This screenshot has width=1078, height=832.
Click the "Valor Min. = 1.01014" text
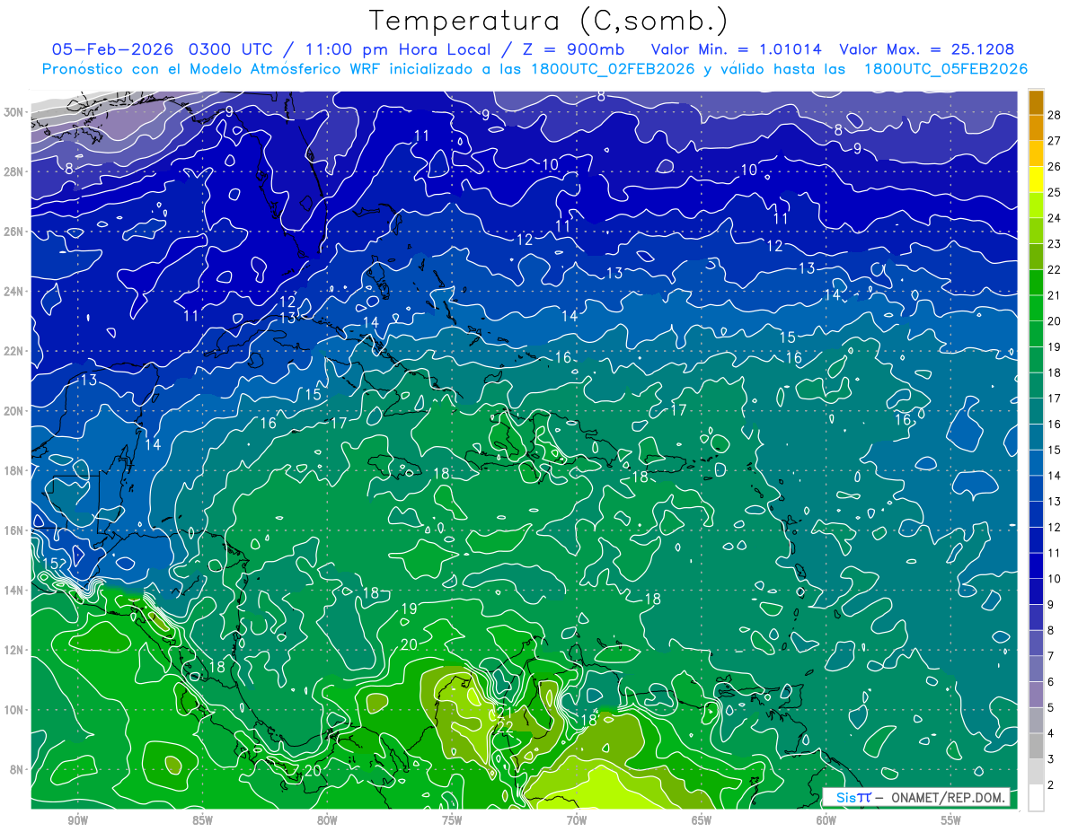(736, 49)
